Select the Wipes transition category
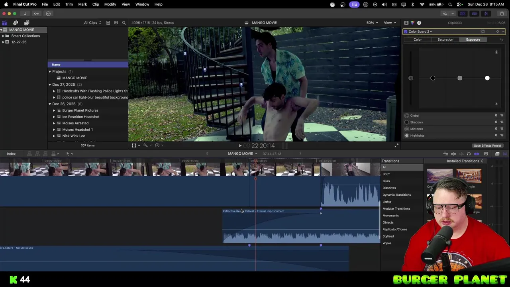 pyautogui.click(x=387, y=243)
